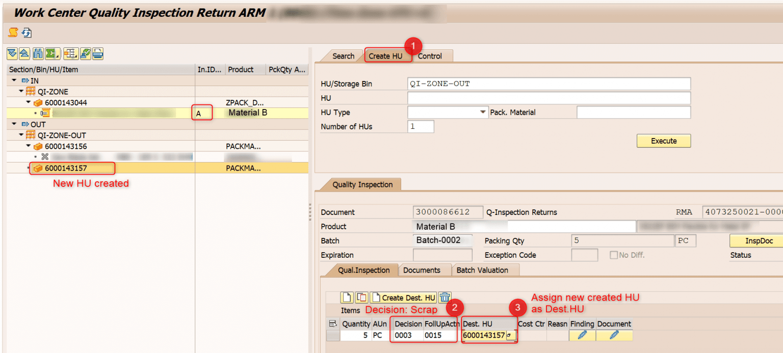Open the Control tab
The width and height of the screenshot is (783, 353).
[431, 56]
